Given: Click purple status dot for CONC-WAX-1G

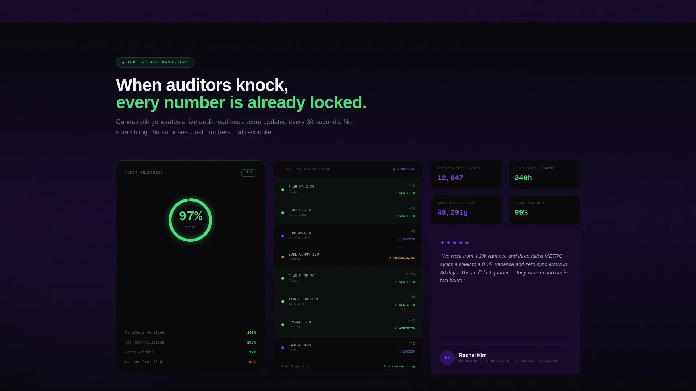Looking at the screenshot, I should [x=283, y=236].
